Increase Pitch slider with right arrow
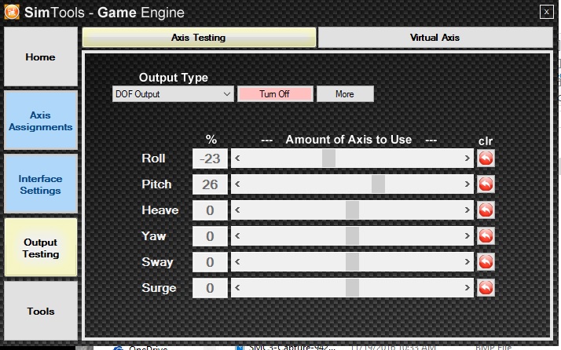Screen dimensions: 561x350 [467, 184]
